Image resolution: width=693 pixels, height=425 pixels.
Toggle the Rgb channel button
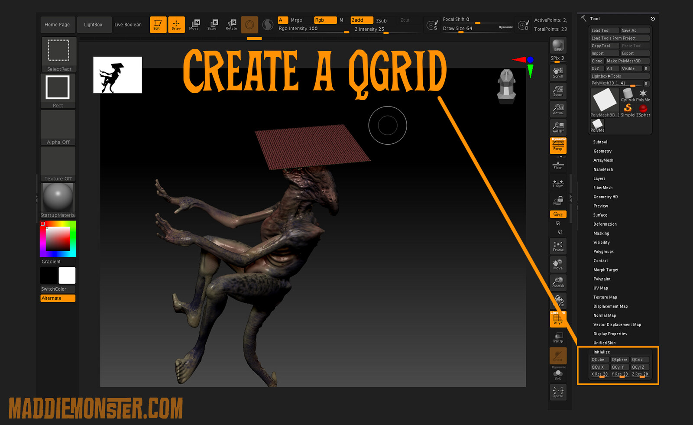click(x=325, y=20)
